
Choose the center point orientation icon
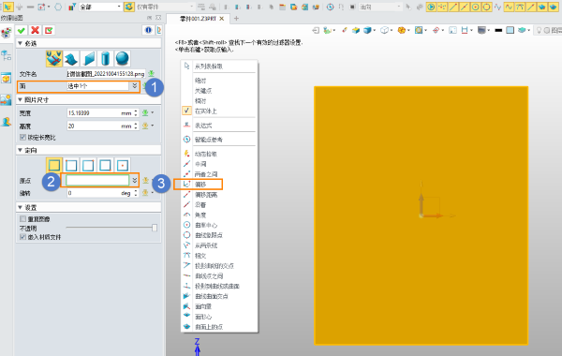[x=122, y=165]
